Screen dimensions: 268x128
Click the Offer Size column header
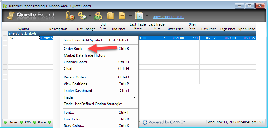[192, 26]
